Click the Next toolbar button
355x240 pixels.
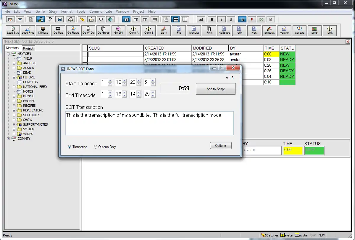click(254, 30)
